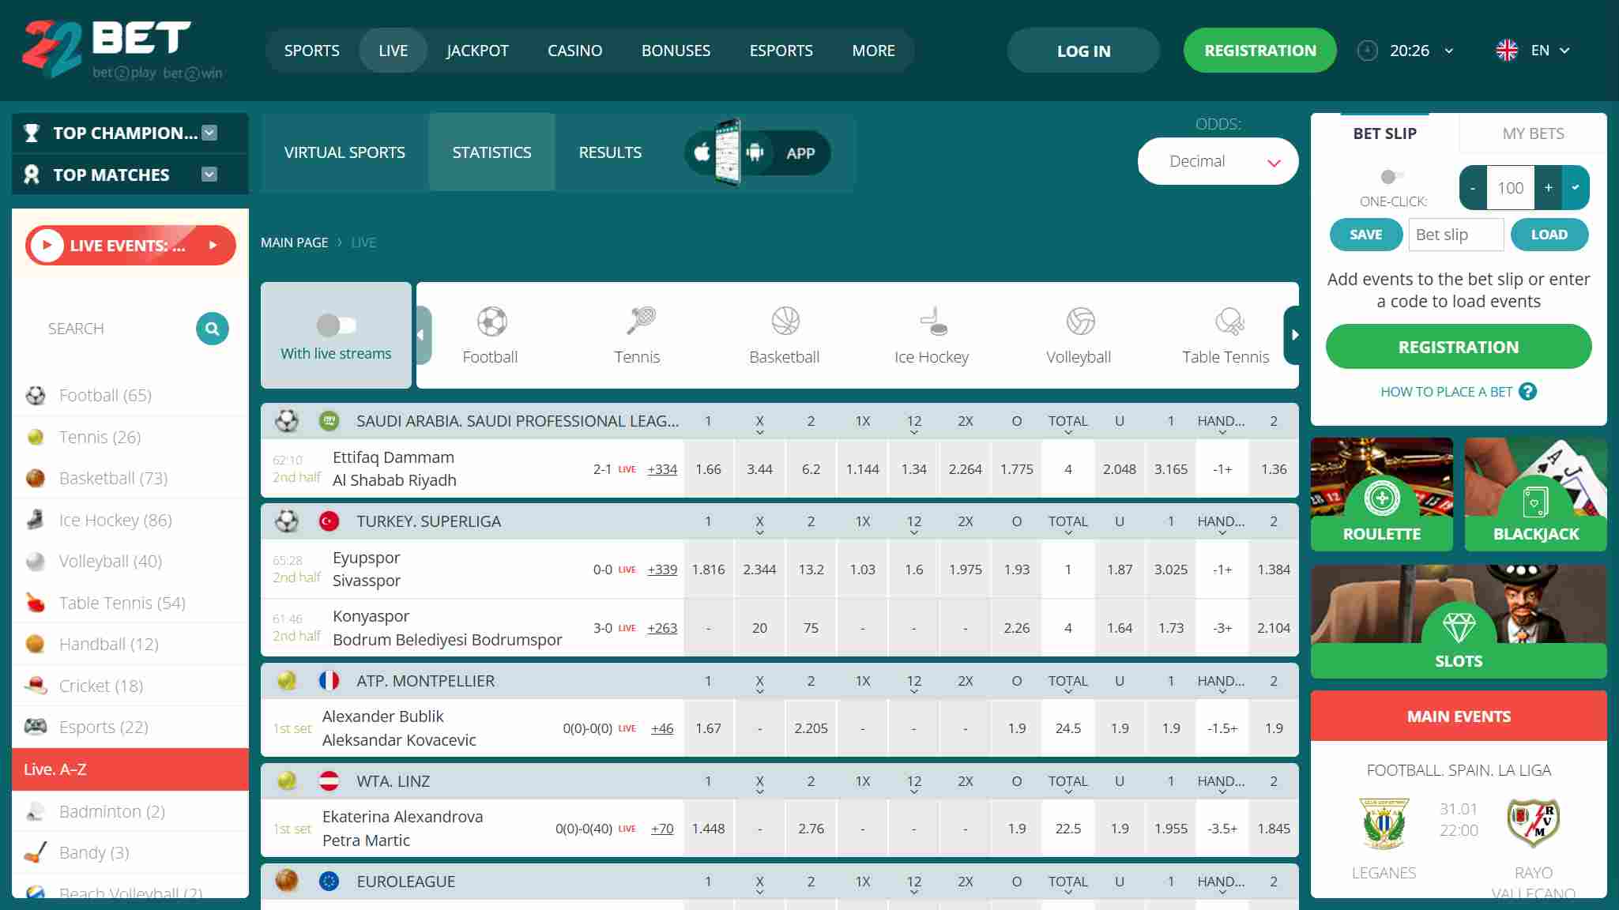Click the clock icon beside 20:26

1367,51
